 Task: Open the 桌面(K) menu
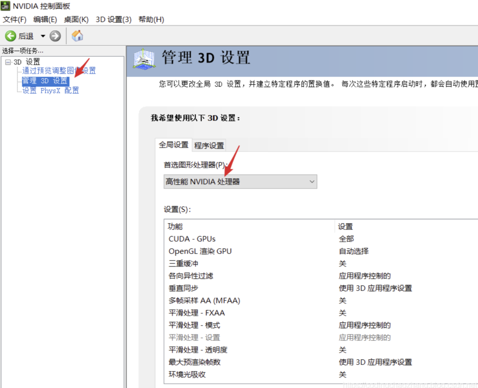coord(76,19)
